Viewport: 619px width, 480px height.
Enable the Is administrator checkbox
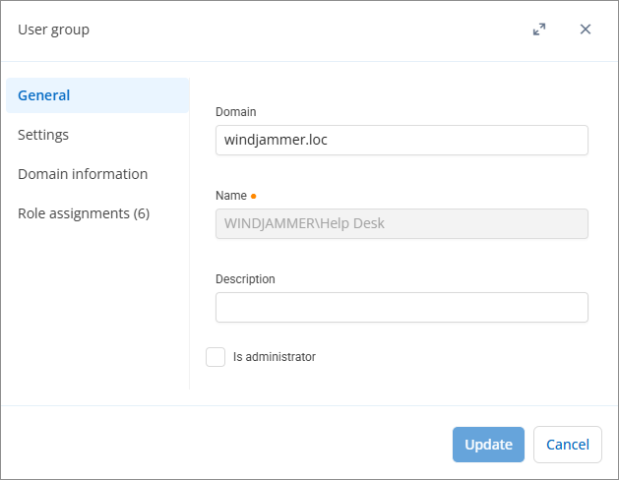pyautogui.click(x=216, y=357)
